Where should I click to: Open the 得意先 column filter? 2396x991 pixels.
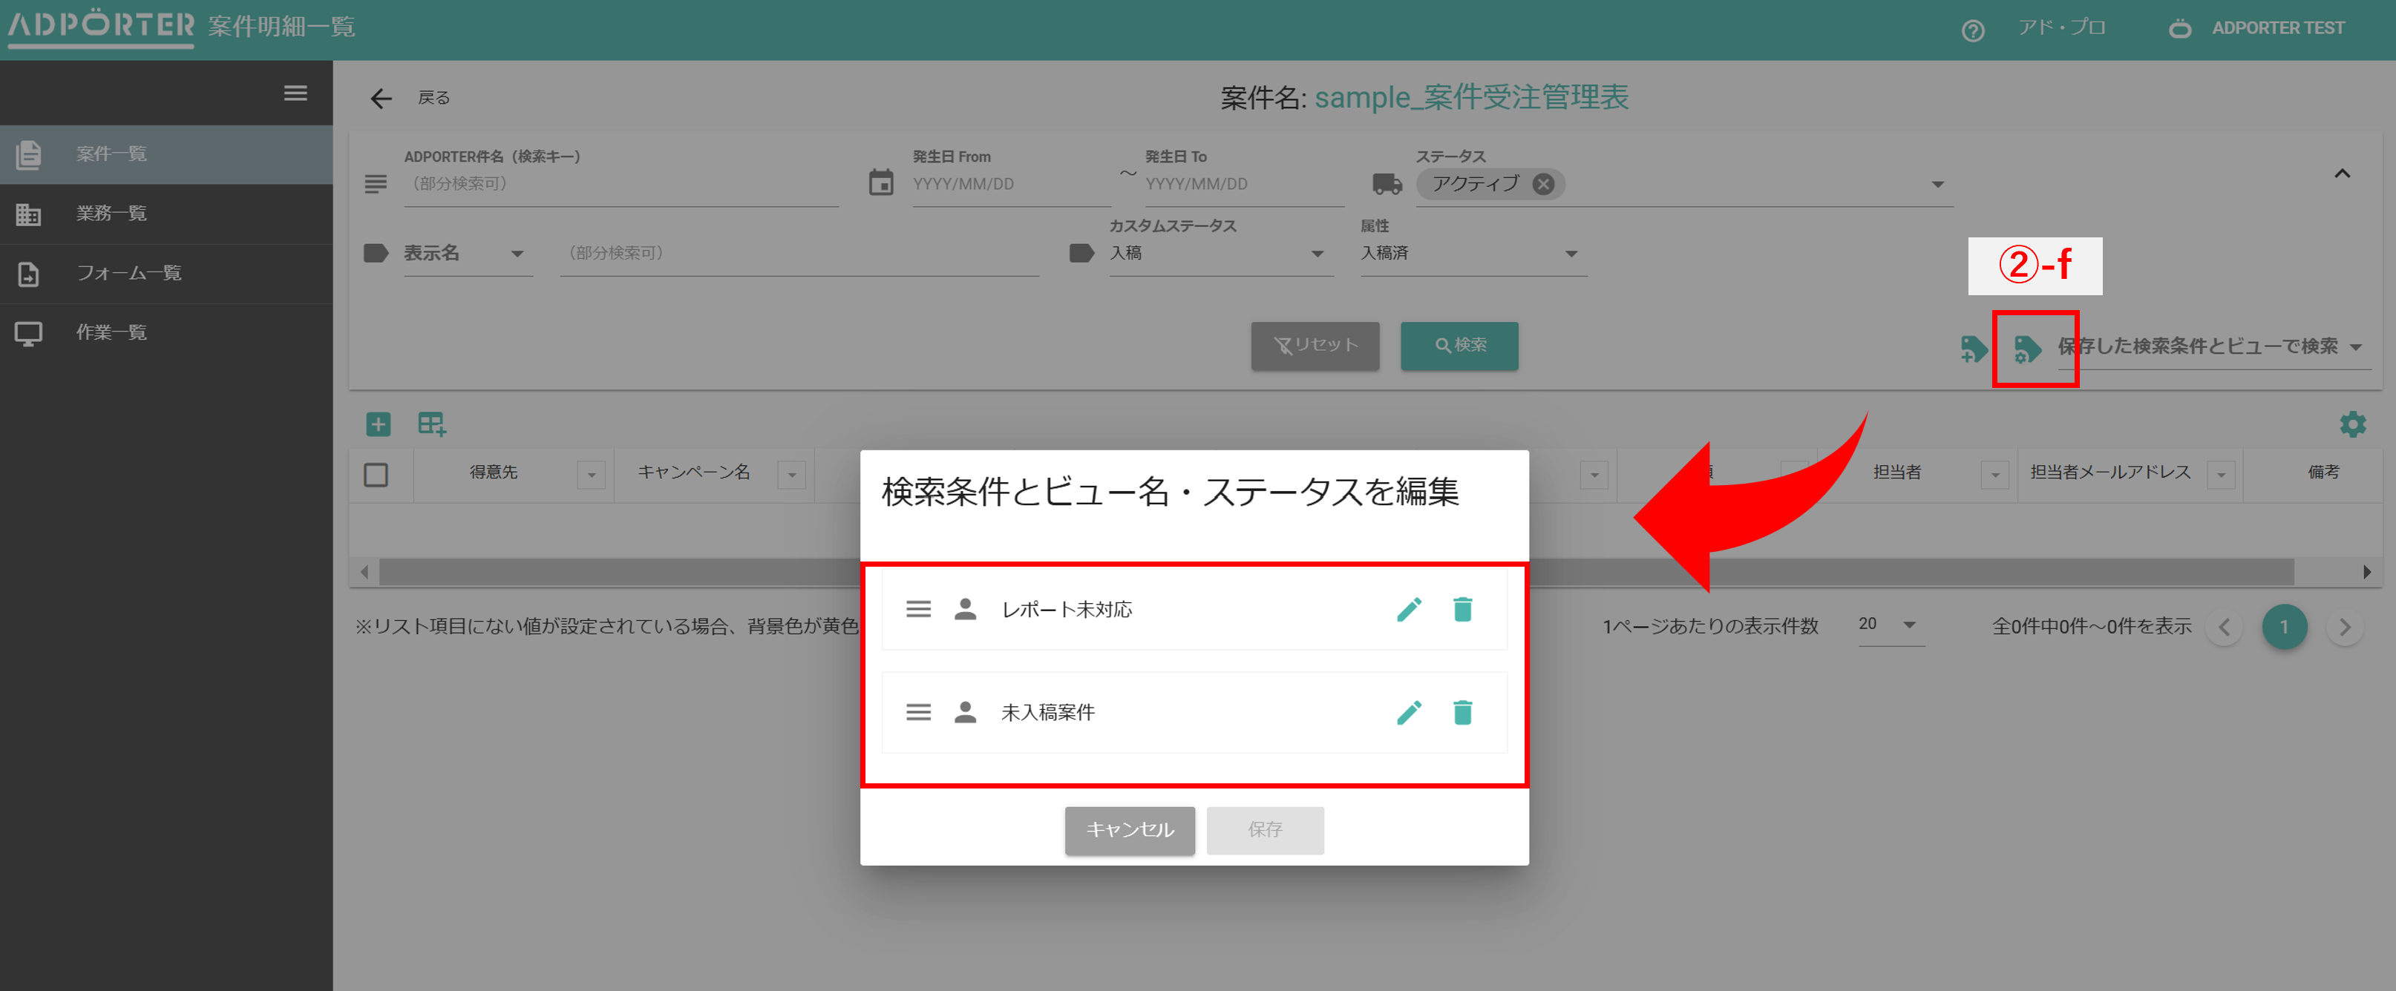pos(591,475)
